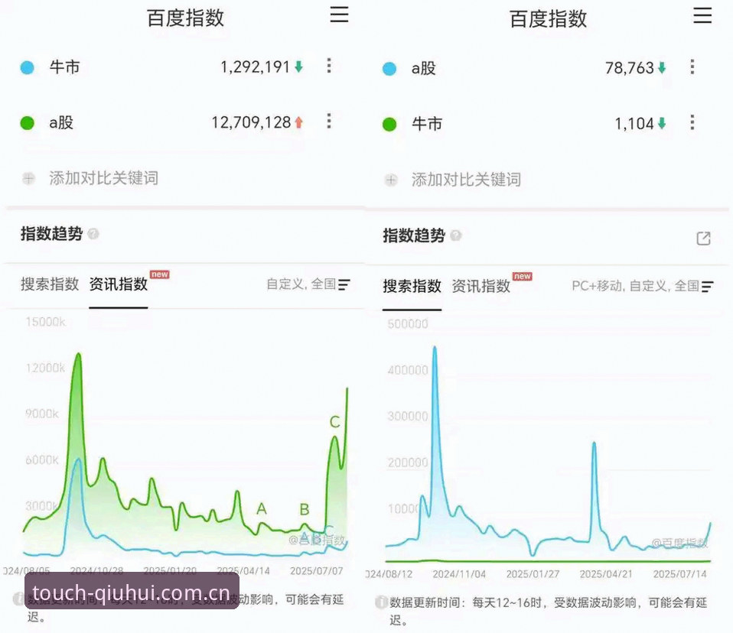Click help icon beside 指数趋势 in right panel
This screenshot has width=733, height=633.
pos(456,235)
